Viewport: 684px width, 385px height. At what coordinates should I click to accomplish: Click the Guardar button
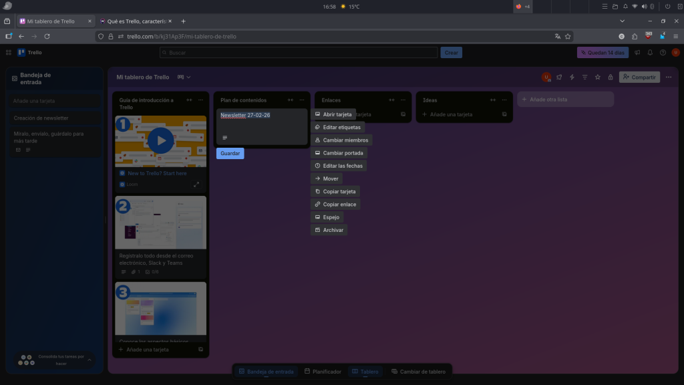(230, 154)
